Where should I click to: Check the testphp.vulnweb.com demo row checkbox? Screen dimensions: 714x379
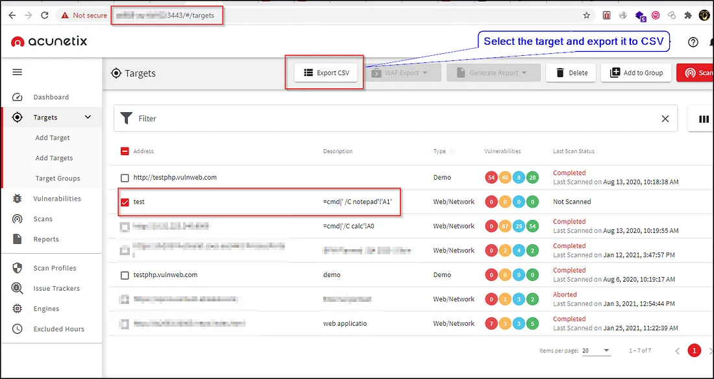point(125,275)
